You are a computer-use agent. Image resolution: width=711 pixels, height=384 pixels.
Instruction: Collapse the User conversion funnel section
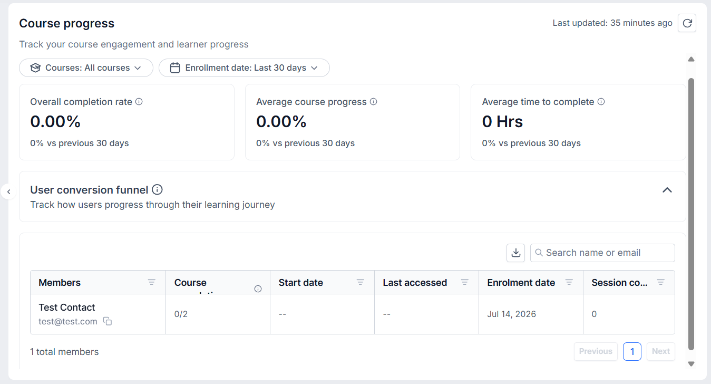point(667,190)
